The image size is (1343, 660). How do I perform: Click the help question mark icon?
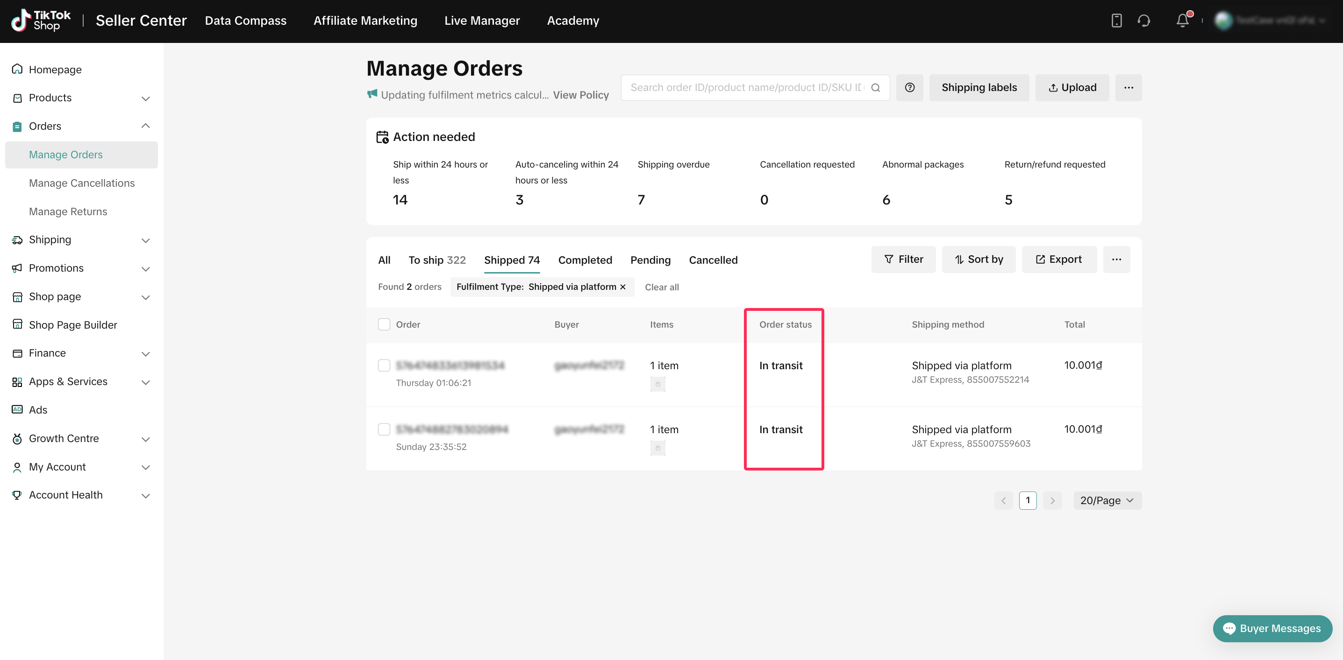pos(909,87)
